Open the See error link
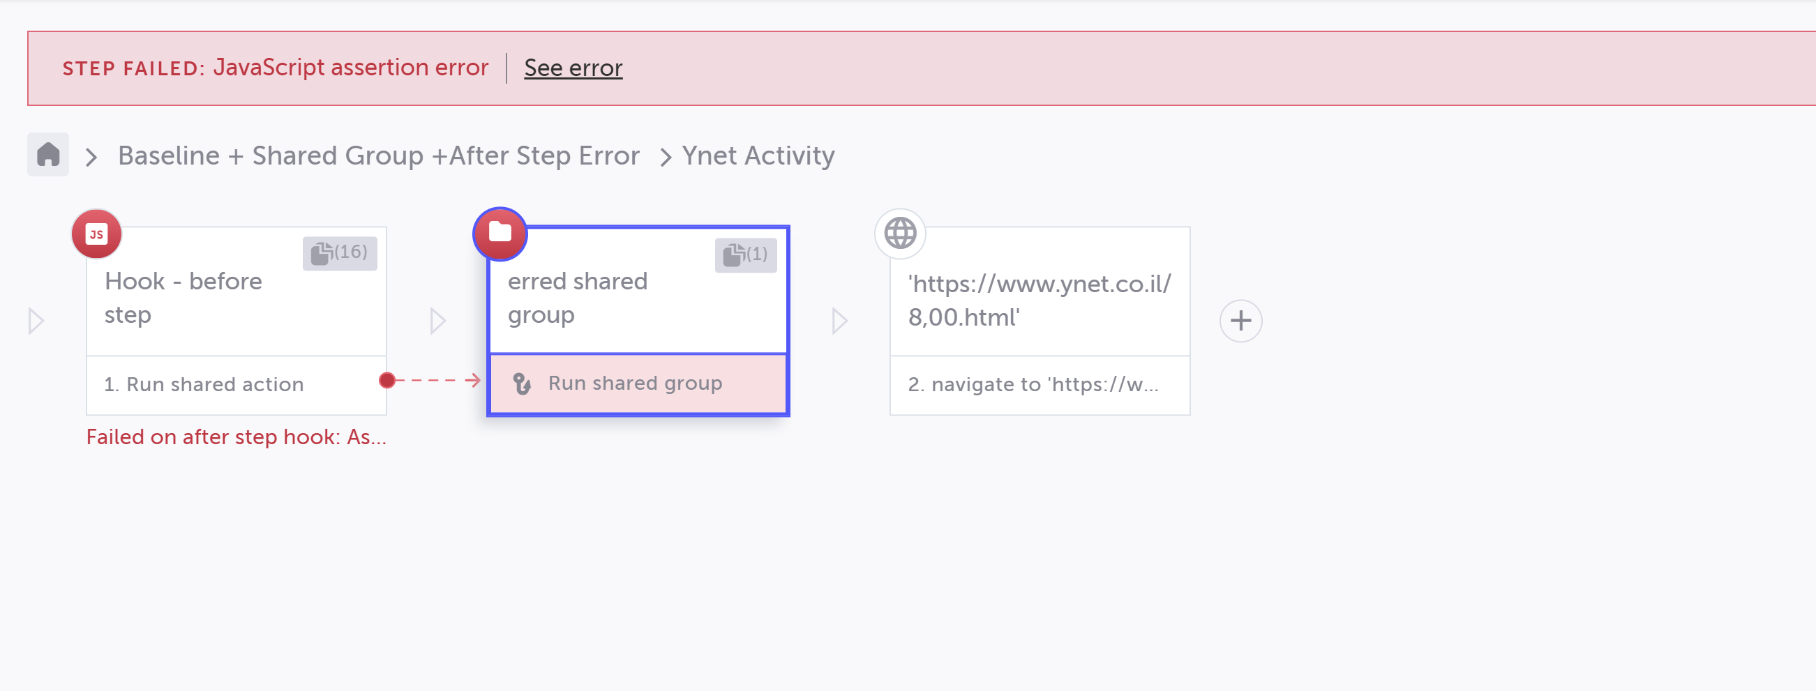This screenshot has height=691, width=1816. coord(573,68)
